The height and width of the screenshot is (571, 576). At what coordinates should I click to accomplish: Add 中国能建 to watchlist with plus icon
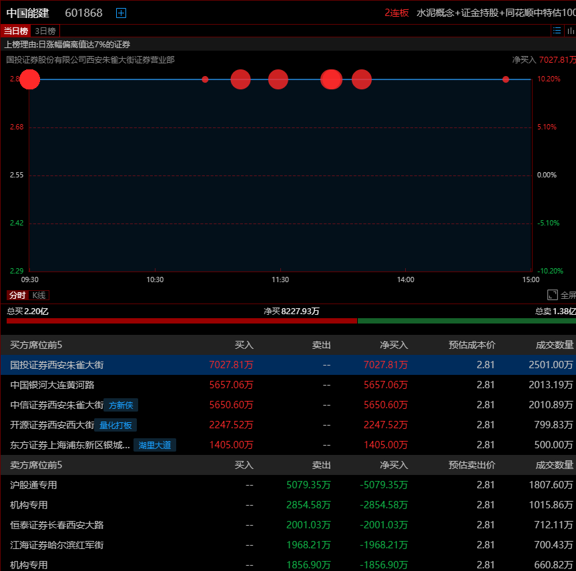(121, 13)
